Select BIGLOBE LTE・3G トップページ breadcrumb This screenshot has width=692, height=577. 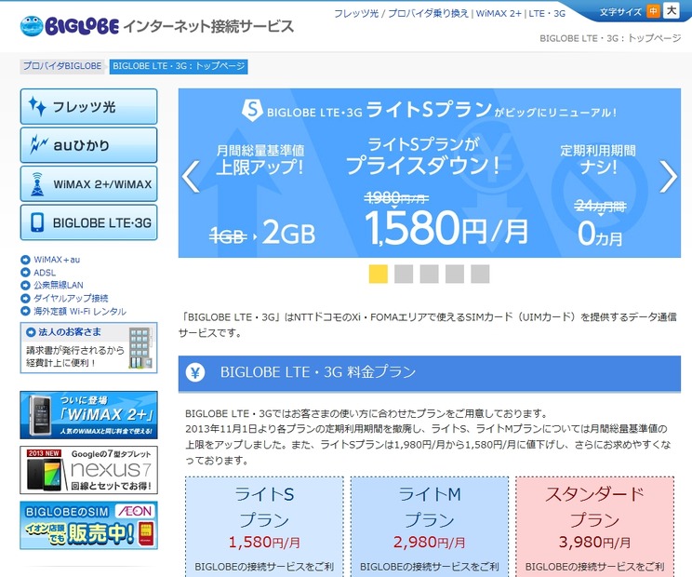click(x=179, y=66)
